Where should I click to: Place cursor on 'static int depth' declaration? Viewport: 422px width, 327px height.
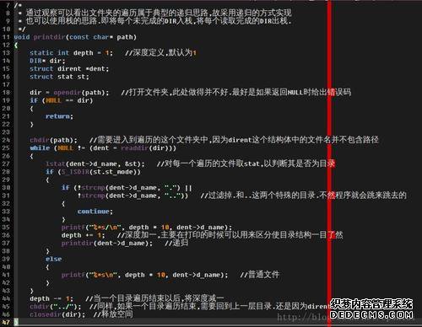click(62, 53)
